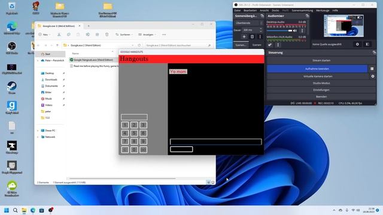Open Microsoft Edge from the taskbar
The width and height of the screenshot is (383, 215).
click(33, 210)
